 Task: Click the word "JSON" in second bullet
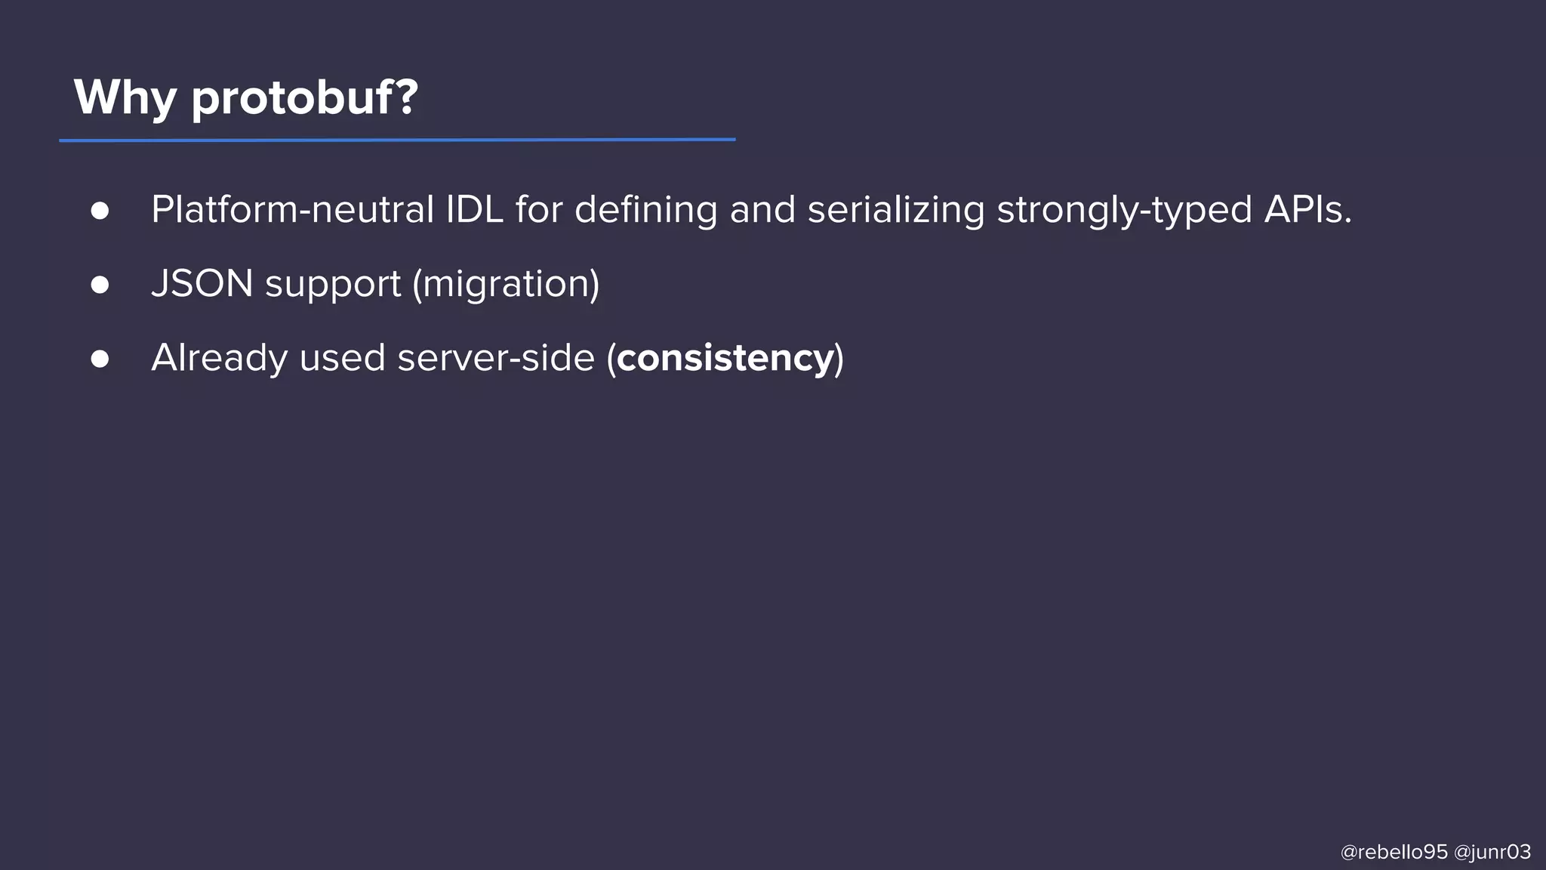202,284
